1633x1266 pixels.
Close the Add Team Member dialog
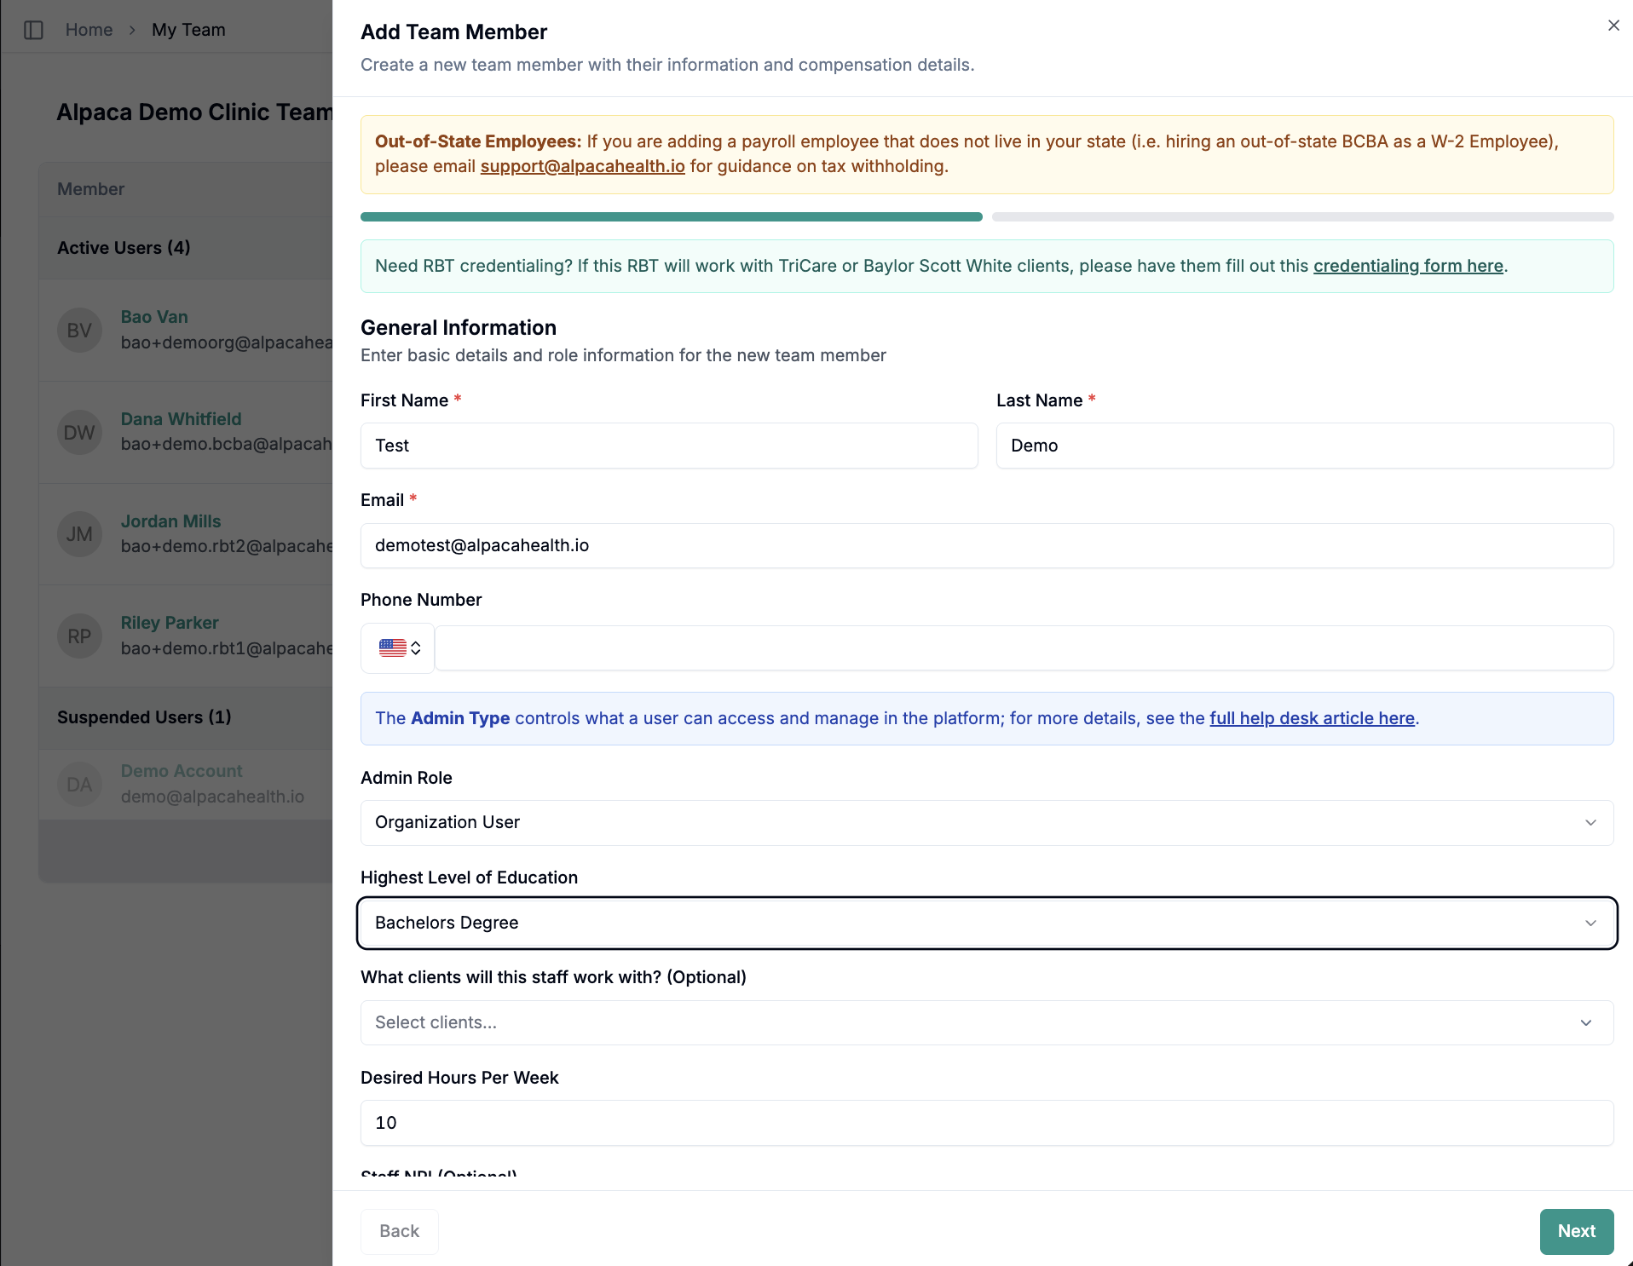point(1613,26)
